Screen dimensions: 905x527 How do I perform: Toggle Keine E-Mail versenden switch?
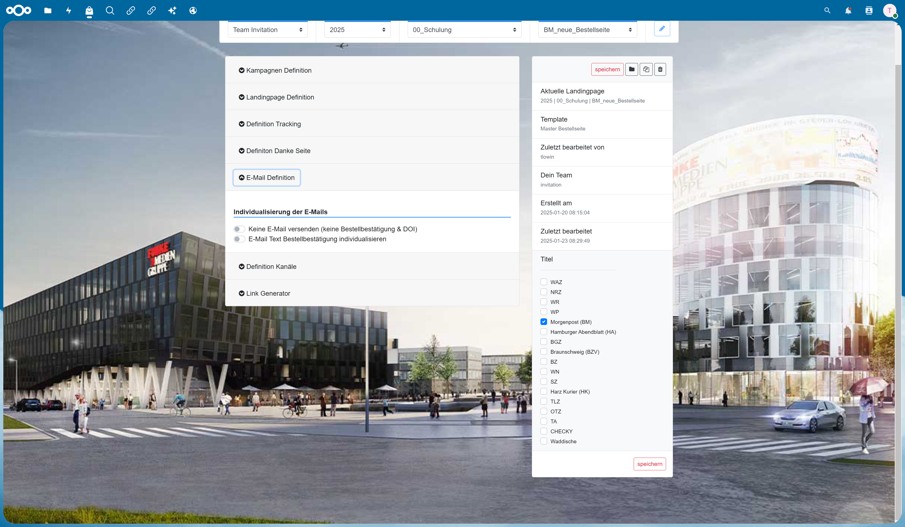239,229
